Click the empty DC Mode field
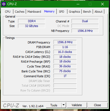Viewport: 110px width, 111px height. click(x=85, y=26)
